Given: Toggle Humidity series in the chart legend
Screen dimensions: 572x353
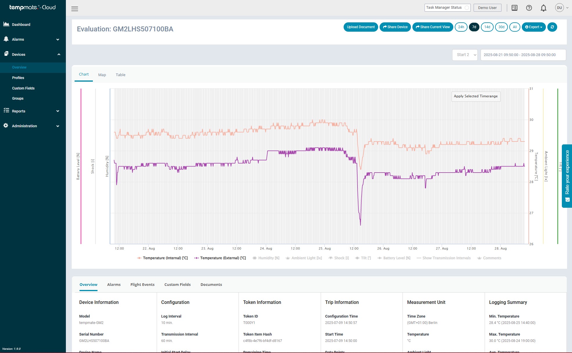Looking at the screenshot, I should tap(266, 258).
